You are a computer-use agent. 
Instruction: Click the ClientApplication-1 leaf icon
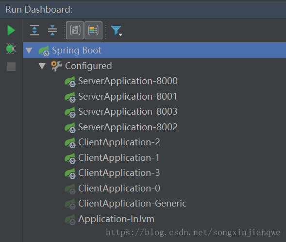(x=70, y=158)
